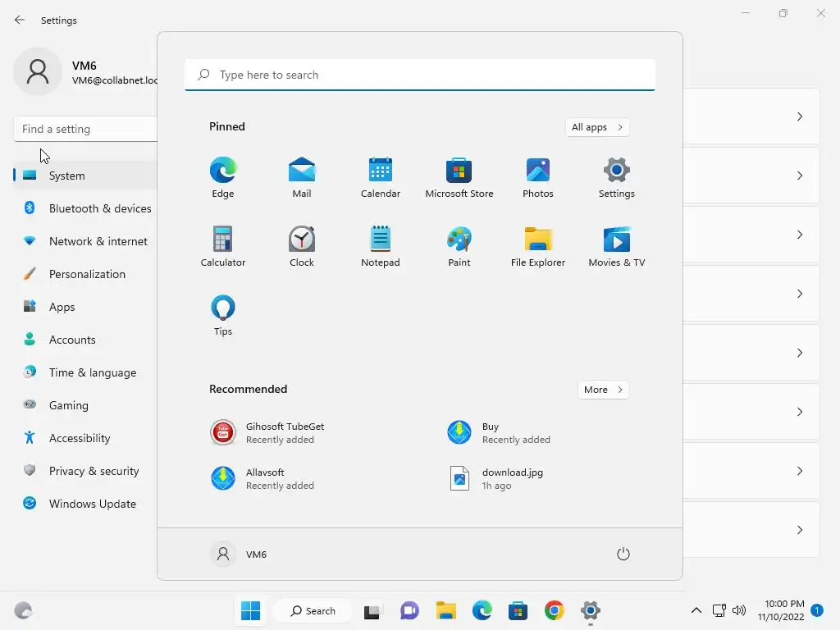Launch Calculator from the pinned apps
Viewport: 840px width, 630px height.
click(x=223, y=246)
